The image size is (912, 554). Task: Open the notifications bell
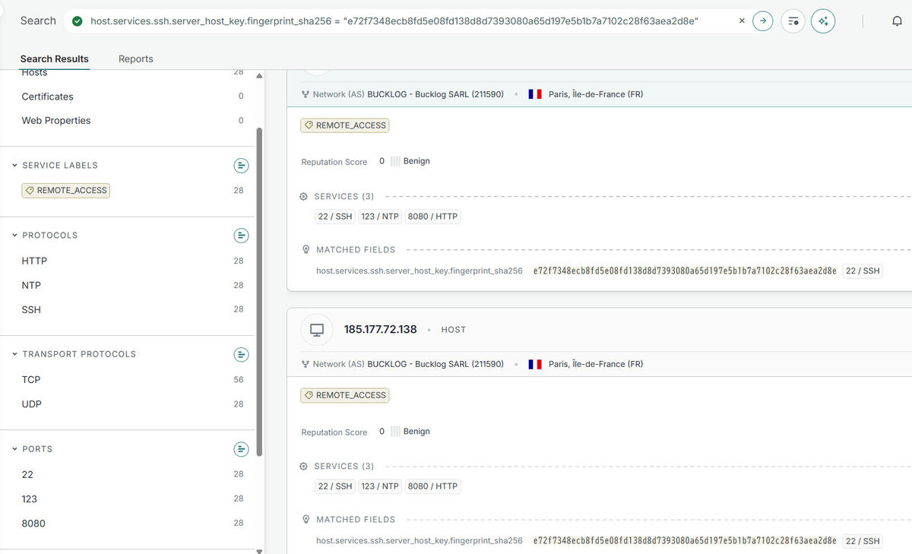pyautogui.click(x=898, y=21)
